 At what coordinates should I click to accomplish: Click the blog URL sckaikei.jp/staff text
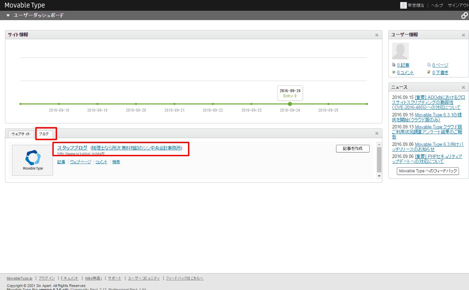tap(81, 154)
